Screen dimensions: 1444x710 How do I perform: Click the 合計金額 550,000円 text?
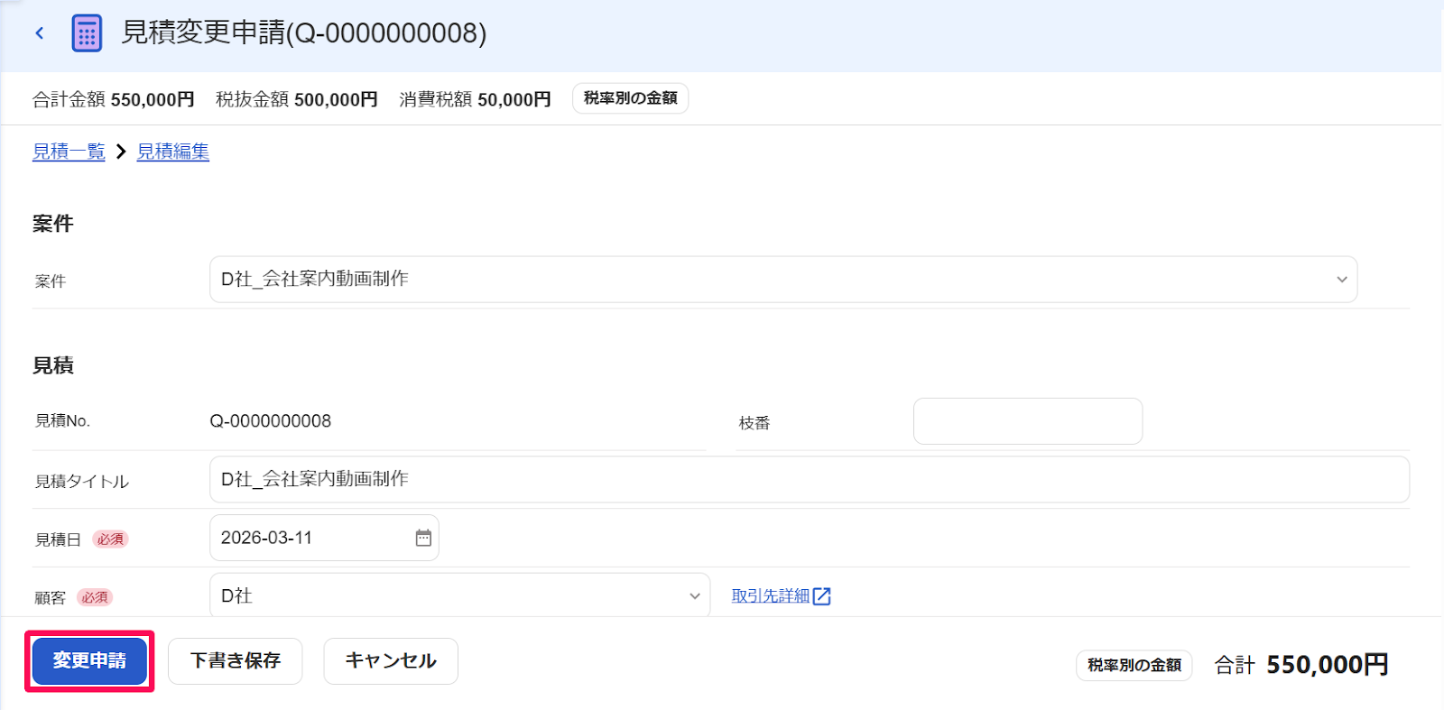click(114, 99)
